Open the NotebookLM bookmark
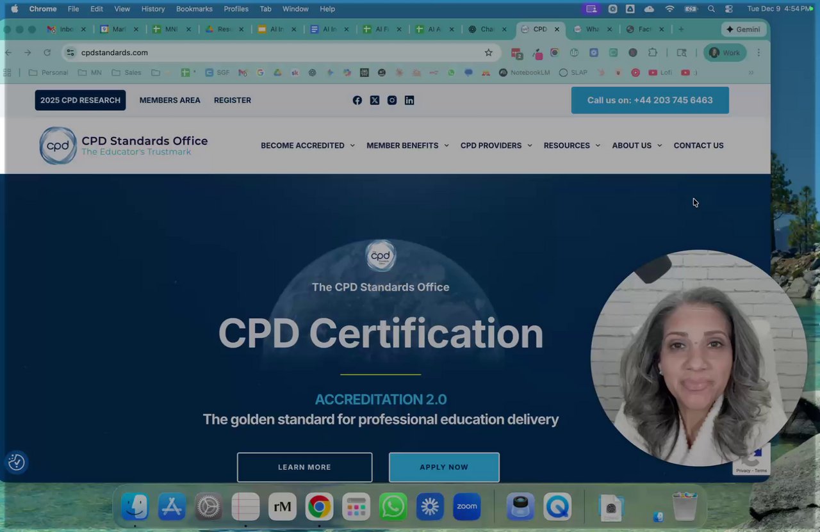 click(x=524, y=72)
